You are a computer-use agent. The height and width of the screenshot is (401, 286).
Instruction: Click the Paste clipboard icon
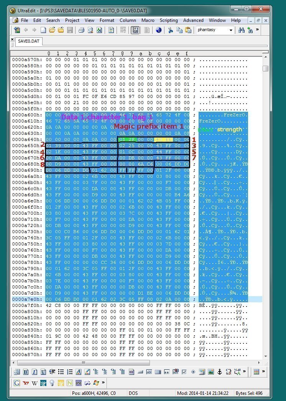188,30
